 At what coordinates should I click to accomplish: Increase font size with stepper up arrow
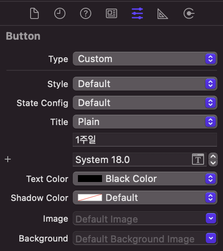[x=213, y=156]
